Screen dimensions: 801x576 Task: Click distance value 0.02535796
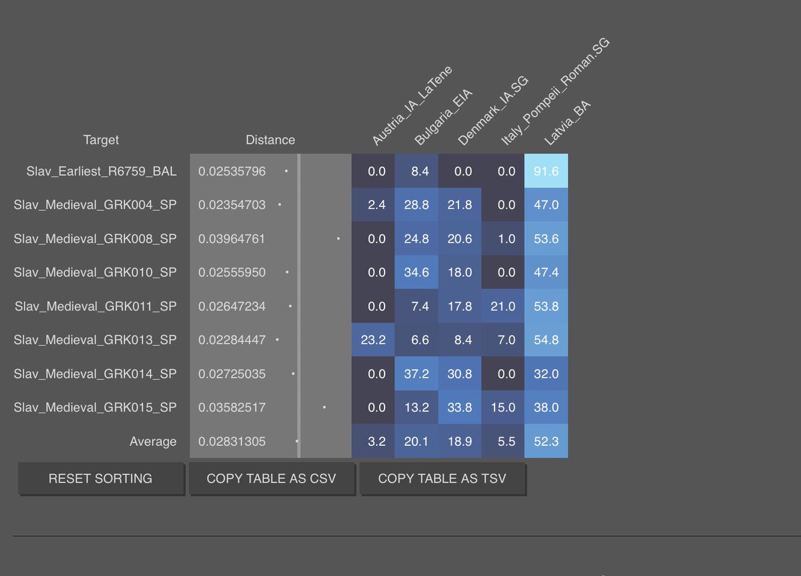pyautogui.click(x=232, y=171)
